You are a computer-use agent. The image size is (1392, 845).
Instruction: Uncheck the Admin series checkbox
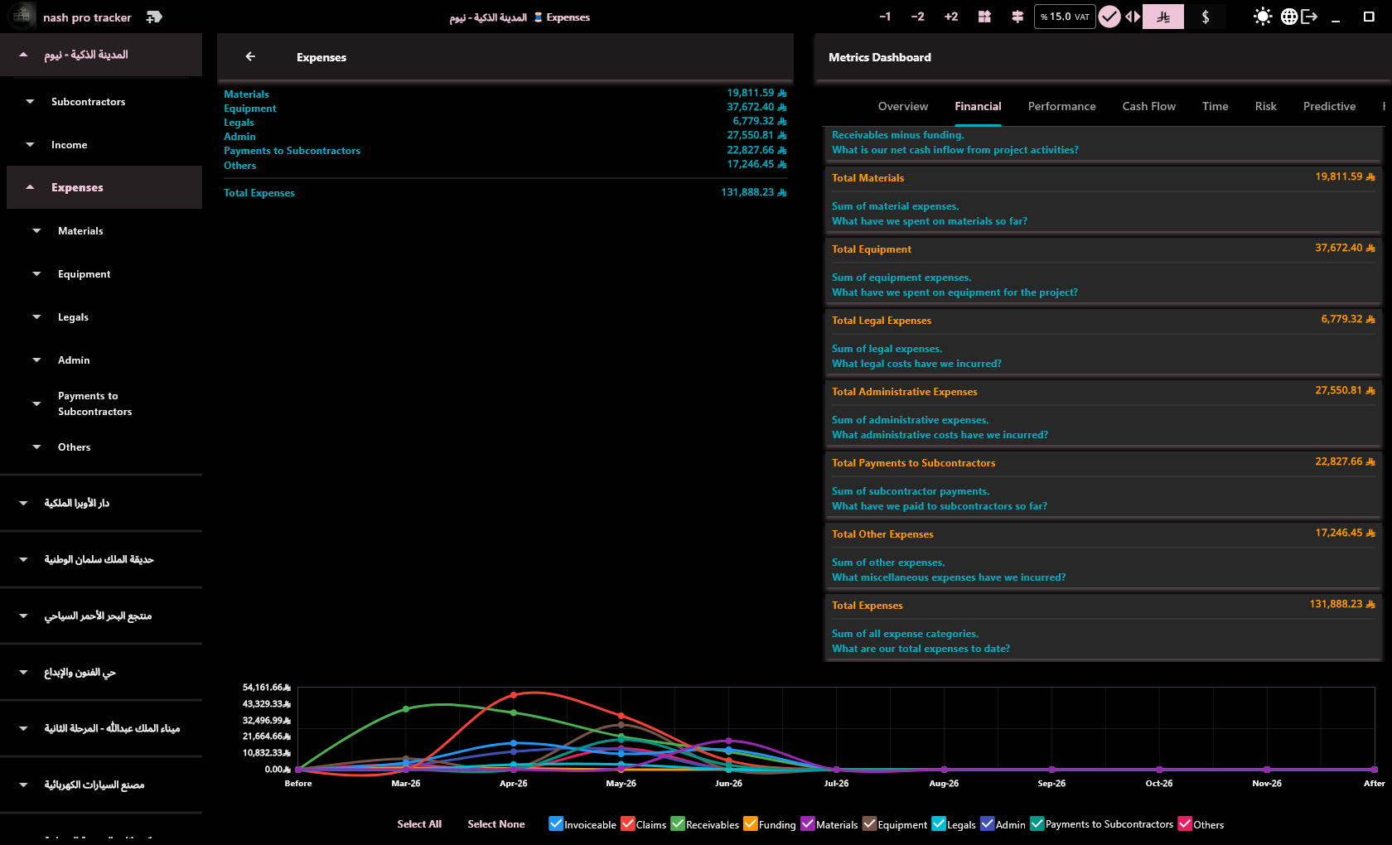click(988, 823)
